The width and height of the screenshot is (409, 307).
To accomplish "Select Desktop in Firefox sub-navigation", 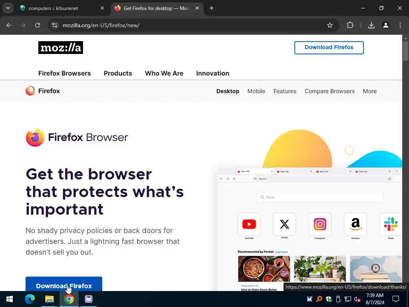I will tap(228, 91).
